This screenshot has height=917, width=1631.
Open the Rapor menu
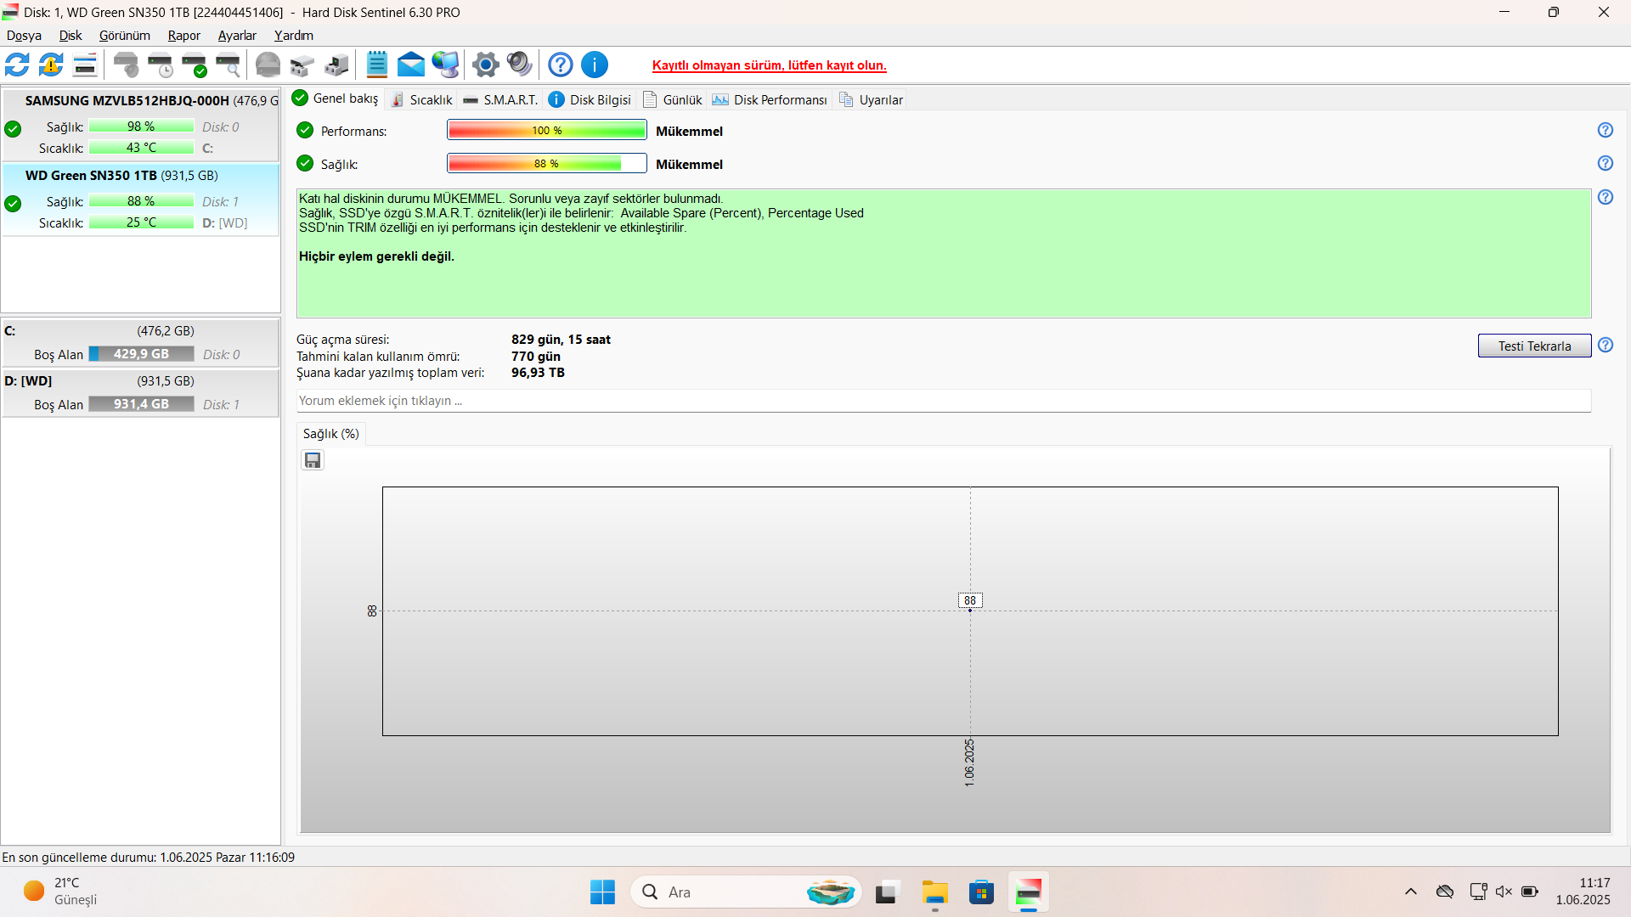pyautogui.click(x=184, y=36)
